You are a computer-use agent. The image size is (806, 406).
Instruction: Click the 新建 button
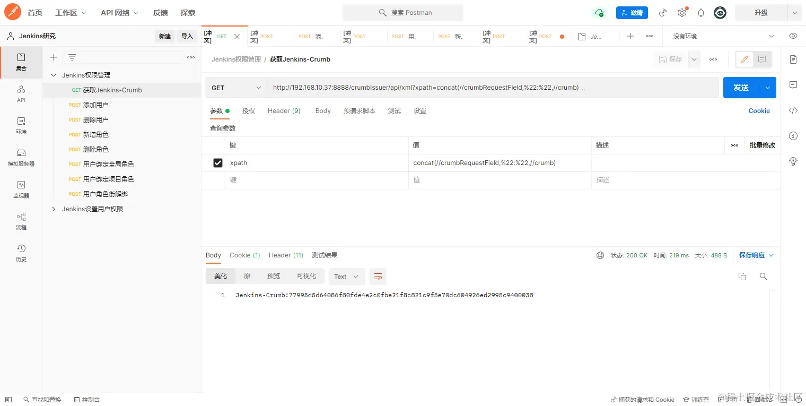pyautogui.click(x=165, y=36)
